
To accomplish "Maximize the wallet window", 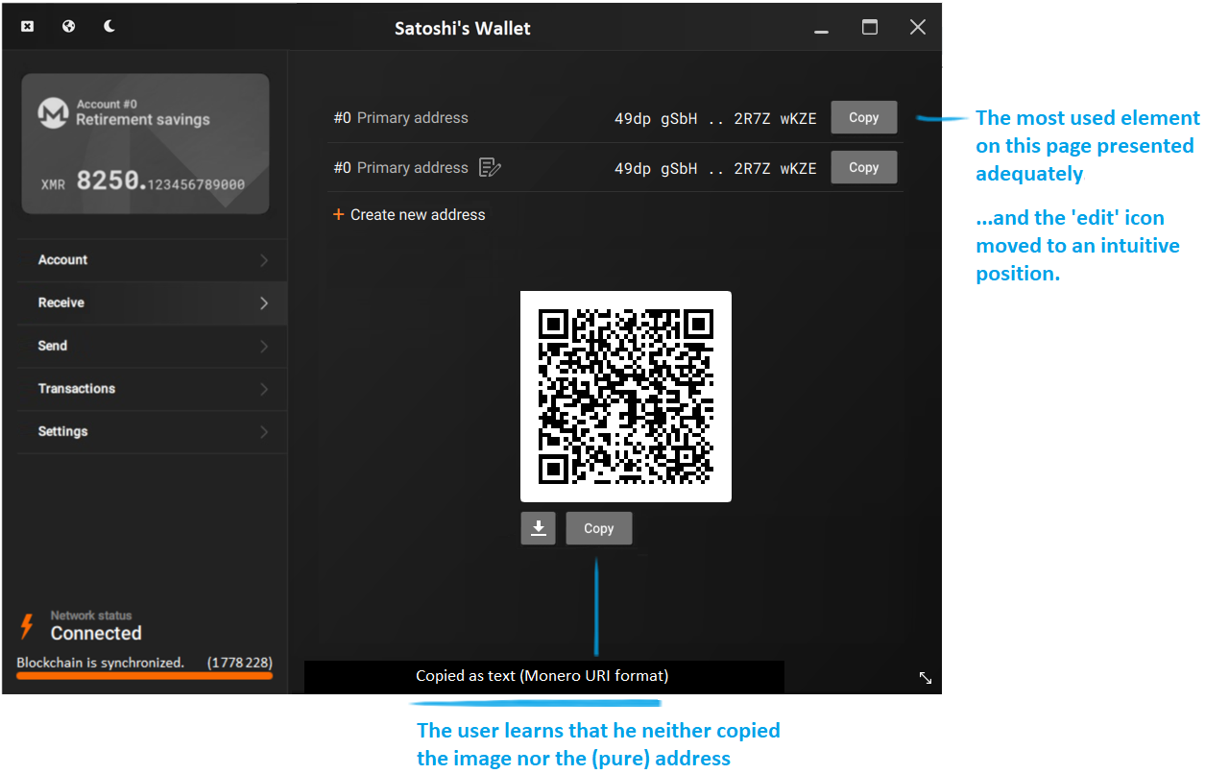I will 870,27.
